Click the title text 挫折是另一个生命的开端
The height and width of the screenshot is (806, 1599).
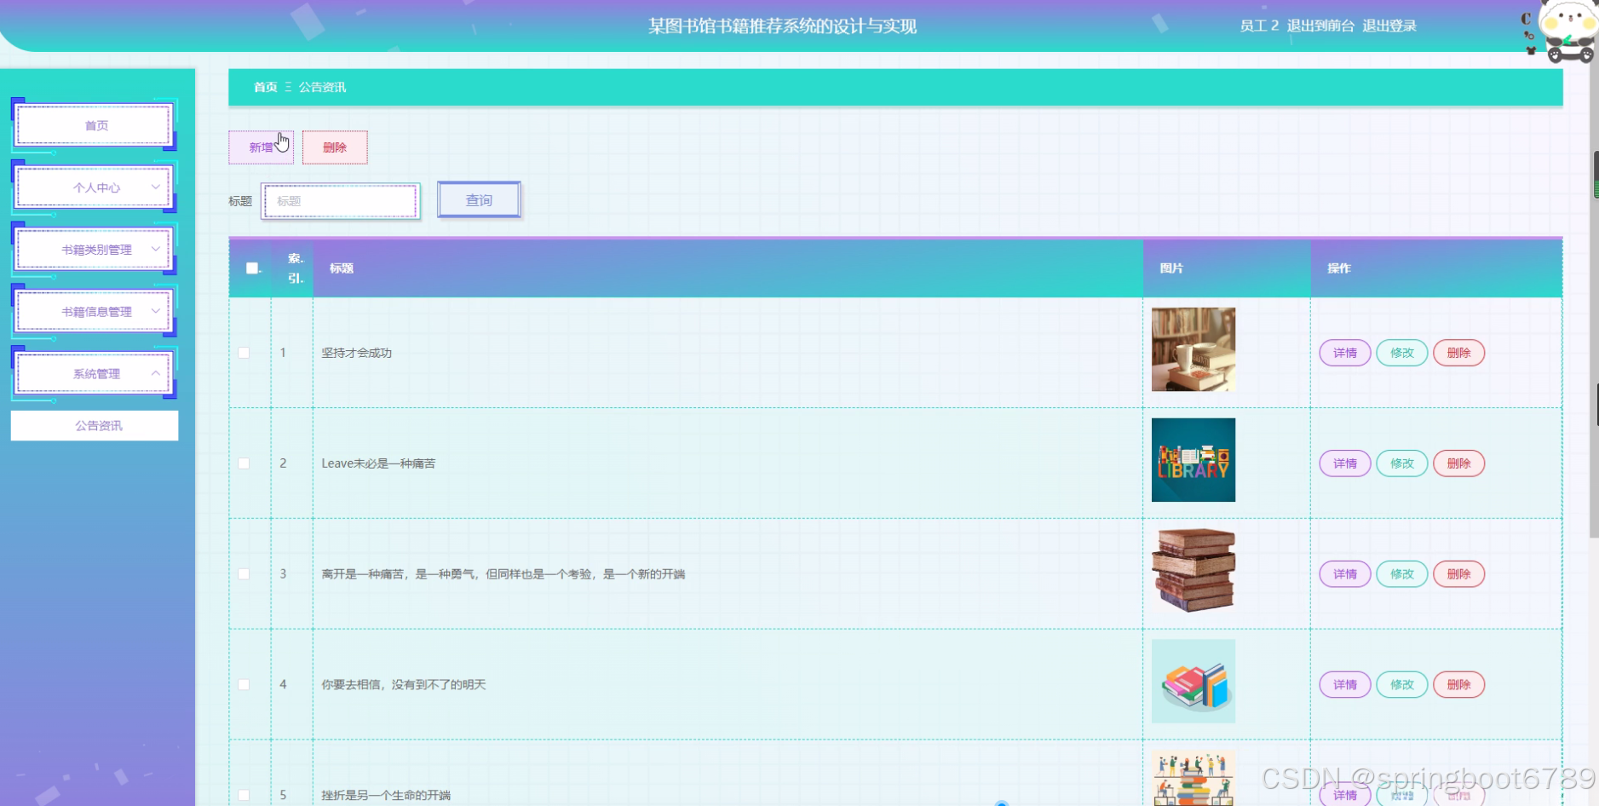click(386, 795)
